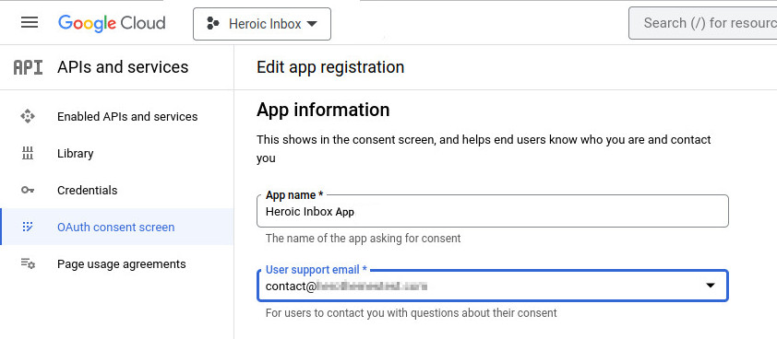Click the Library icon in sidebar
777x339 pixels.
point(28,154)
